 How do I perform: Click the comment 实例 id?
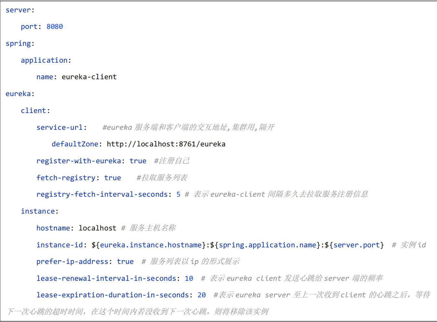click(409, 245)
